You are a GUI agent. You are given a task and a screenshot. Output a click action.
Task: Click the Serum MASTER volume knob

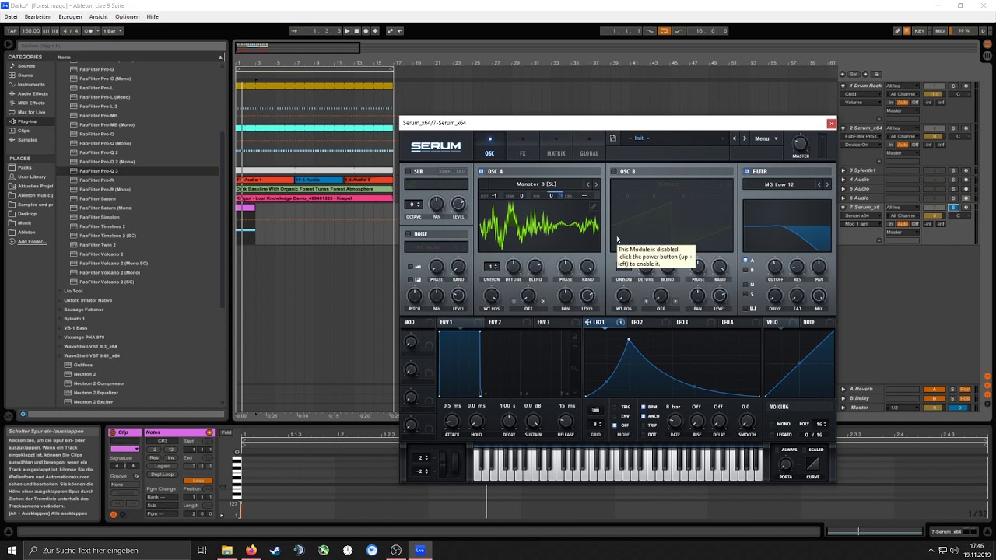[x=801, y=143]
